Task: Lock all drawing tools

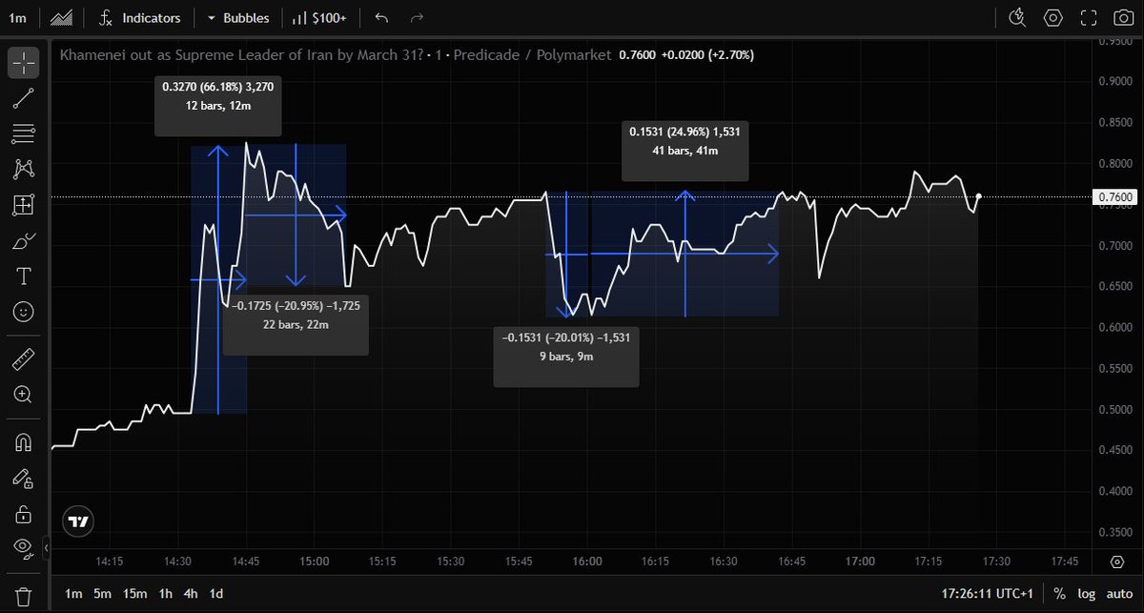Action: click(x=24, y=514)
